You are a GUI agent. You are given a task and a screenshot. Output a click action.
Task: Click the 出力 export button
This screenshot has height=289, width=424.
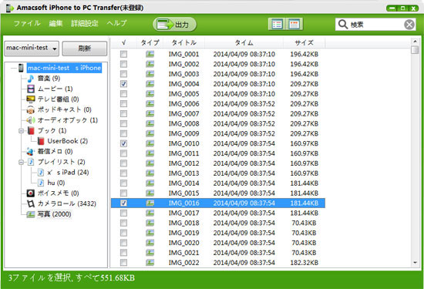click(x=175, y=25)
